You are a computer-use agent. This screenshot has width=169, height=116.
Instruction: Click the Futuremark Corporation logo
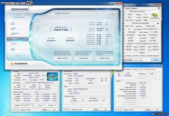click(19, 64)
